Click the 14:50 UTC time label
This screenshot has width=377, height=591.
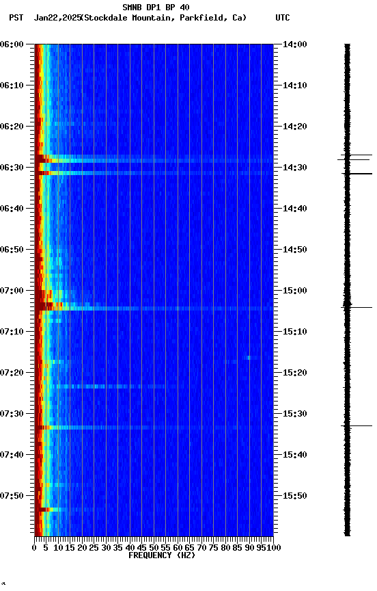295,250
